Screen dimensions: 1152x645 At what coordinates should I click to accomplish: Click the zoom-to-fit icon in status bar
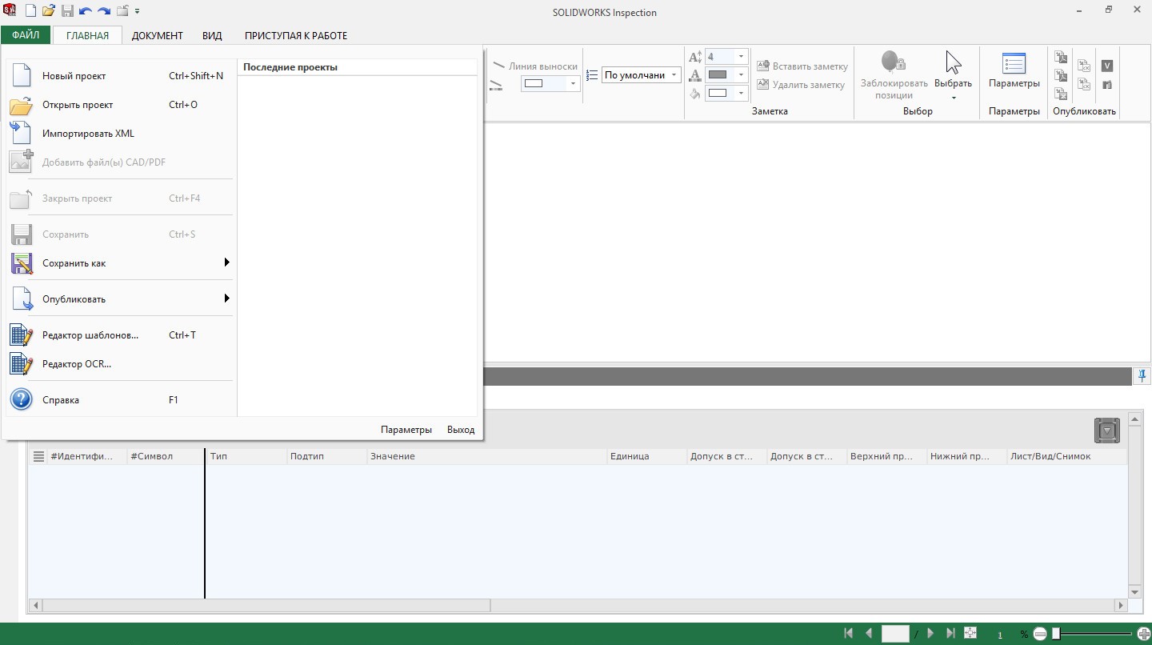pos(970,633)
